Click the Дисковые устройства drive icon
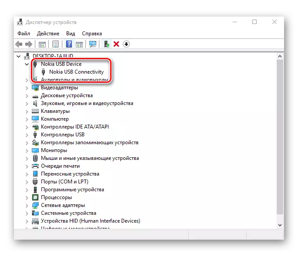This screenshot has width=298, height=254. click(35, 96)
